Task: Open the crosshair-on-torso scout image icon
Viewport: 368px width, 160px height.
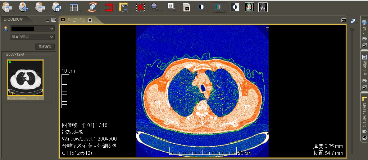Action: [249, 7]
